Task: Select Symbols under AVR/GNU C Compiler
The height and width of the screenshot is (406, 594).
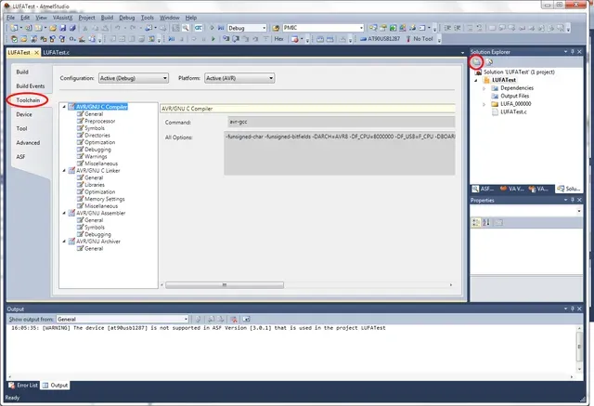Action: [x=95, y=128]
